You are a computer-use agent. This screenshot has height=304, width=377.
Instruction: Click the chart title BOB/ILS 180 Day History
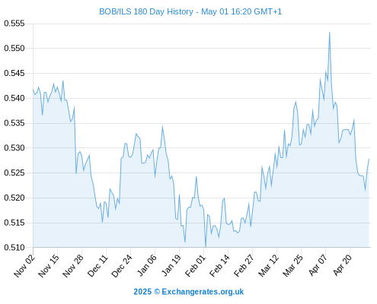click(190, 11)
